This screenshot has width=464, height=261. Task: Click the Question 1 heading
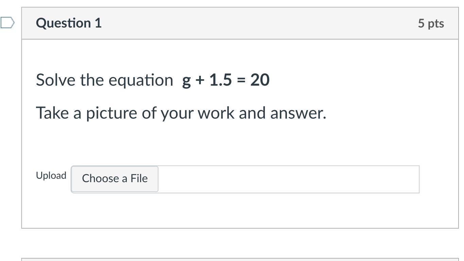pyautogui.click(x=69, y=23)
